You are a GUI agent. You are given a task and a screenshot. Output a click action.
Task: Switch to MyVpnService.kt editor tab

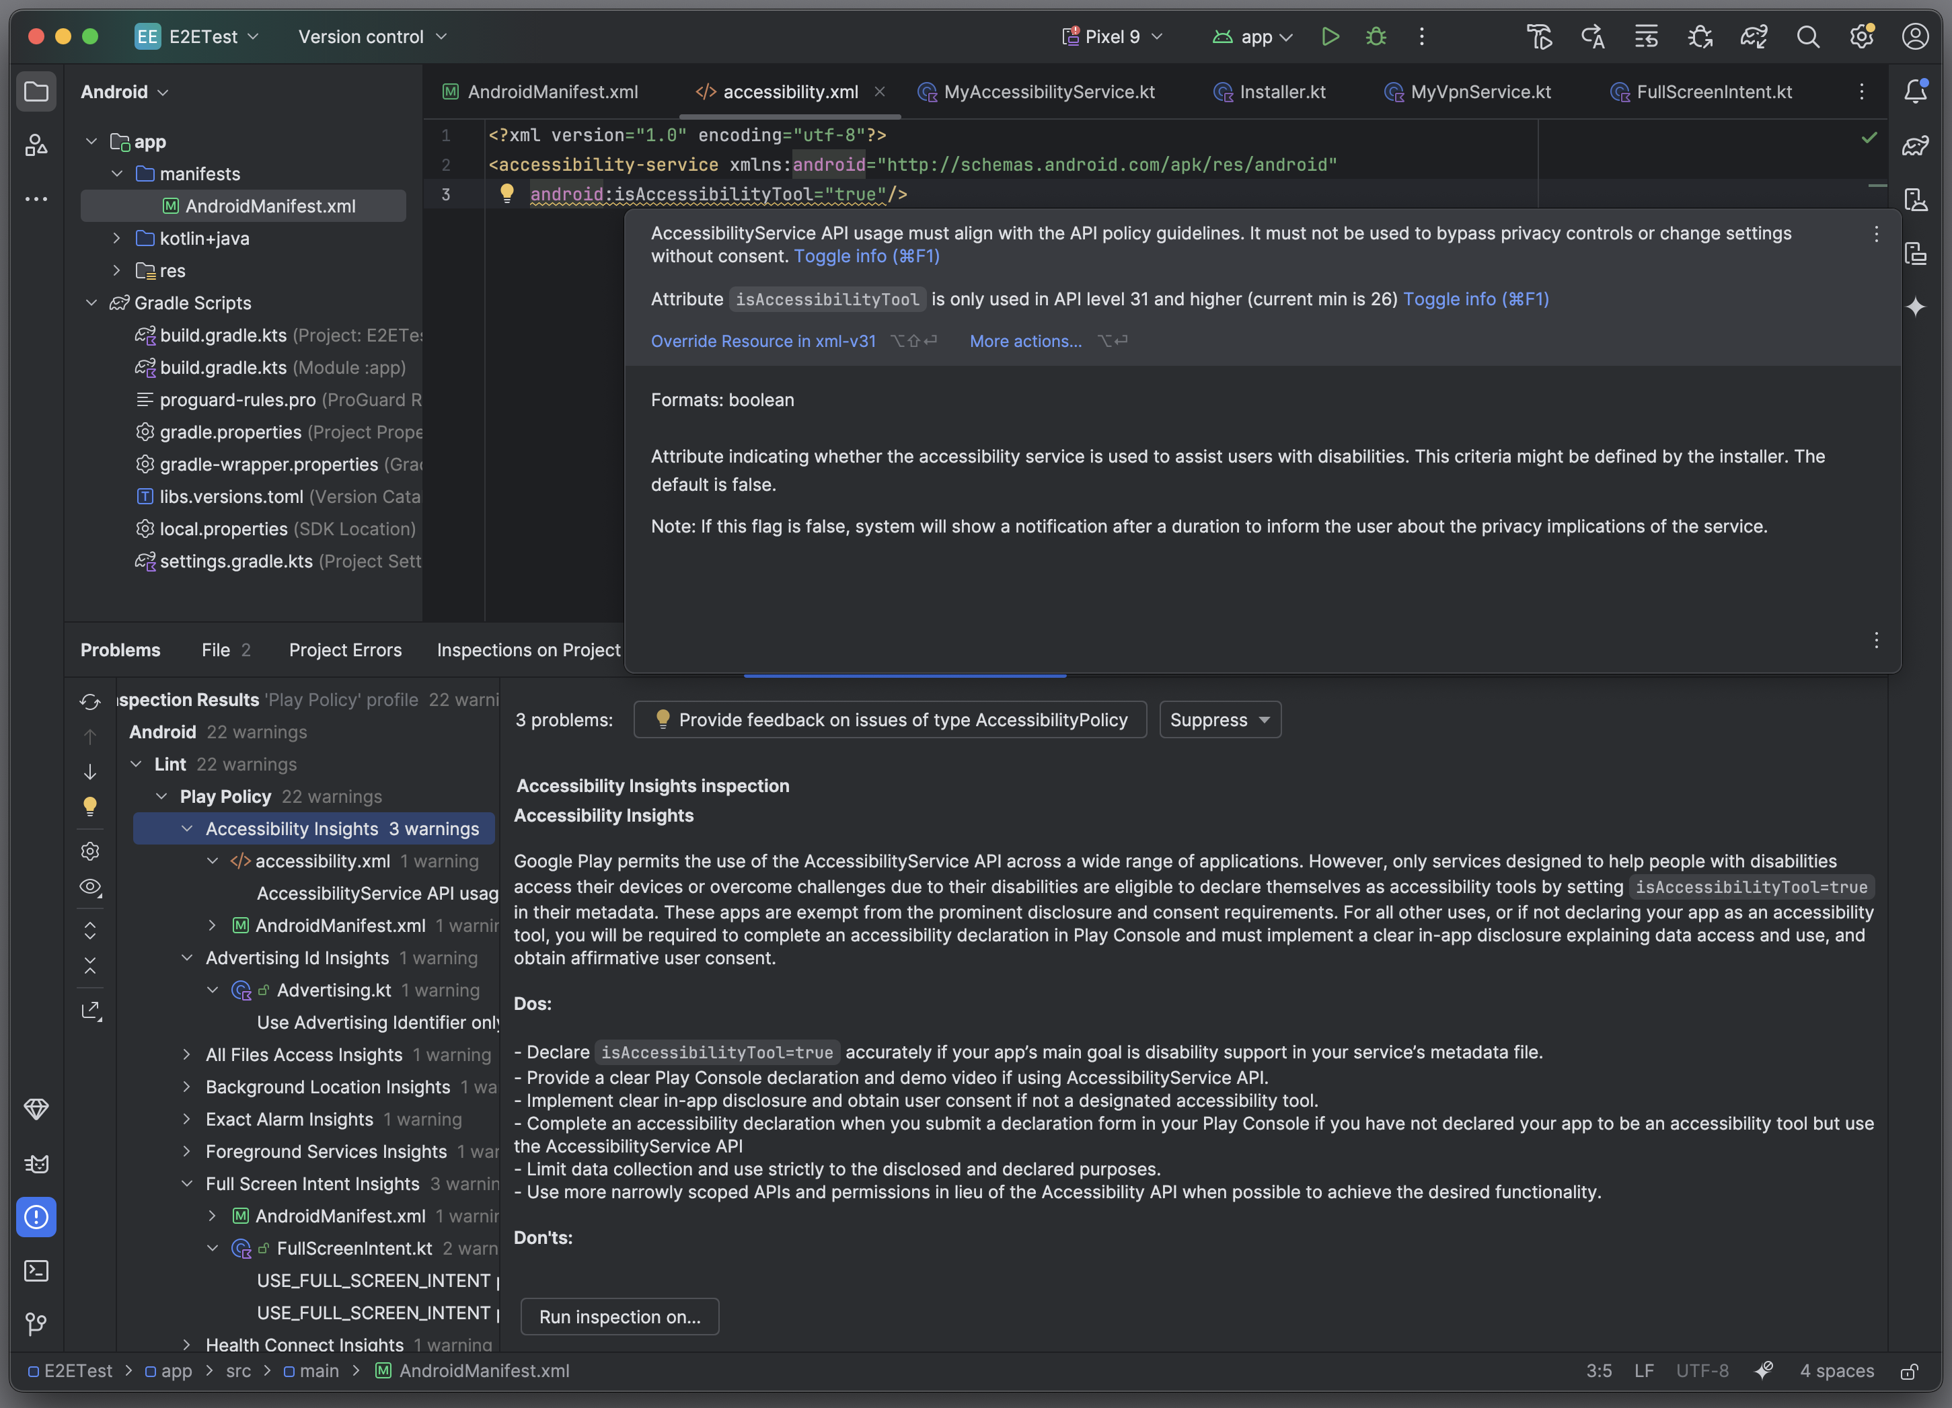[x=1468, y=91]
